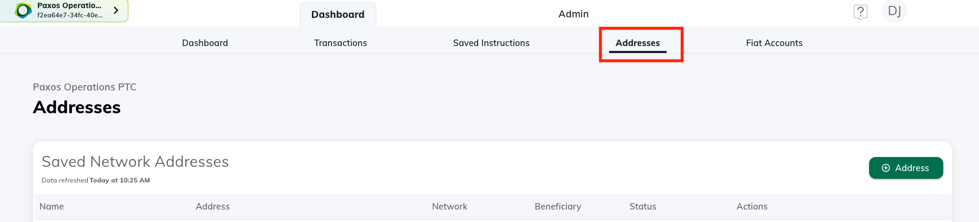
Task: Expand the organization switcher chevron
Action: [x=116, y=10]
